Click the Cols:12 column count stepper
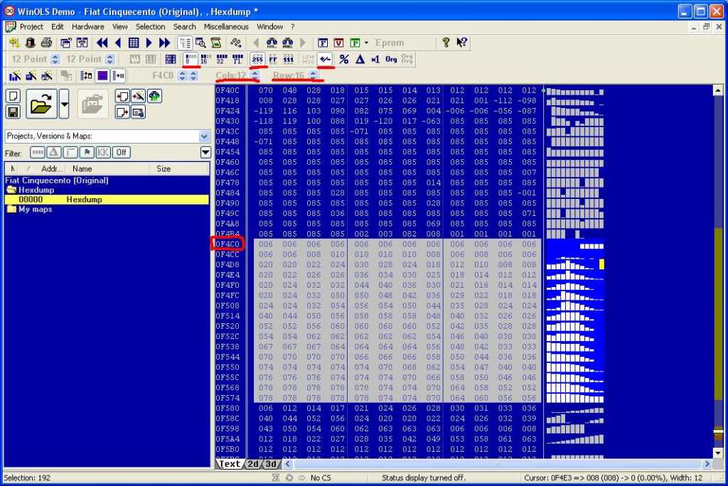Screen dimensions: 728x486 (x=255, y=75)
